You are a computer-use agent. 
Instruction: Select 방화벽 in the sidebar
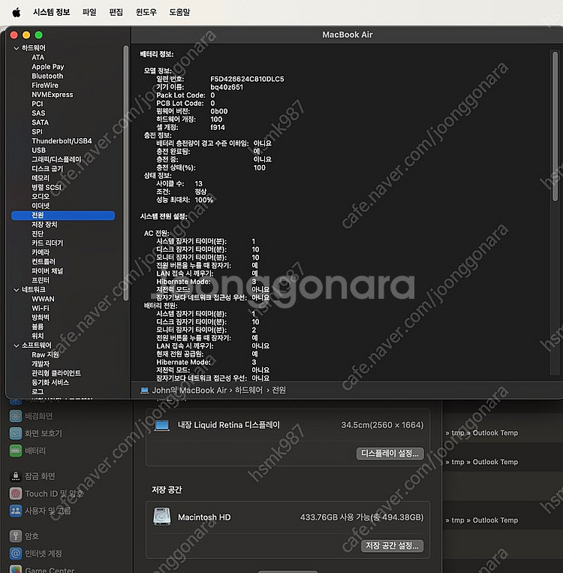coord(41,318)
